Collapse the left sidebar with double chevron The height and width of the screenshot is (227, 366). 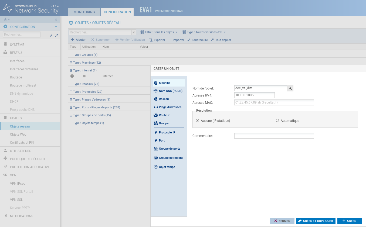(x=56, y=20)
